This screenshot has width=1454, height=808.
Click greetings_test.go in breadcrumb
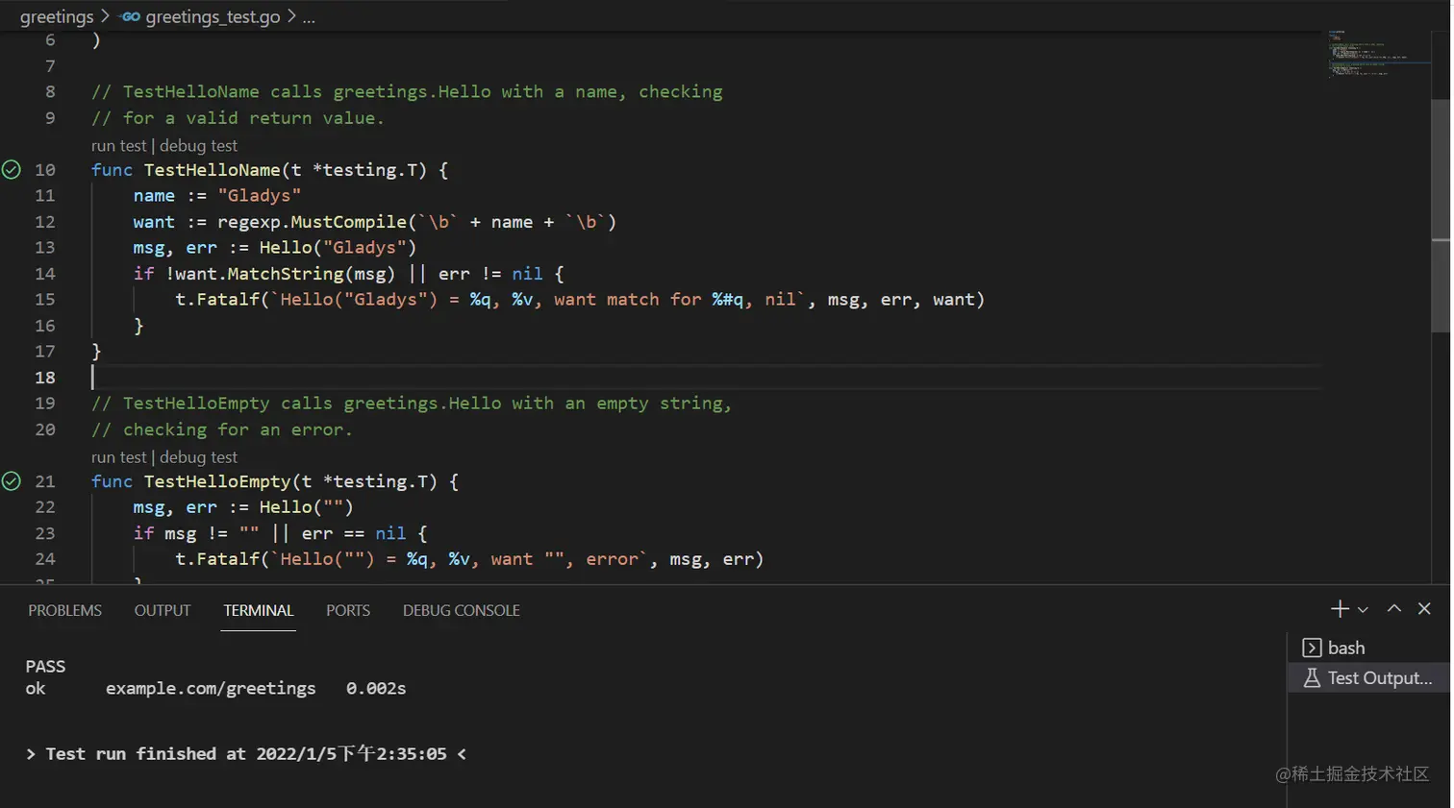pos(213,16)
